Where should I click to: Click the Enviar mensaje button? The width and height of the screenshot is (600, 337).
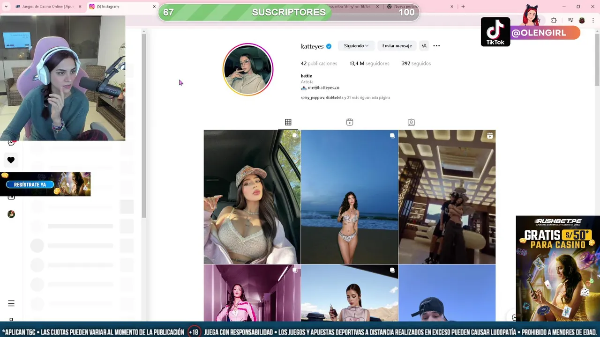(397, 46)
